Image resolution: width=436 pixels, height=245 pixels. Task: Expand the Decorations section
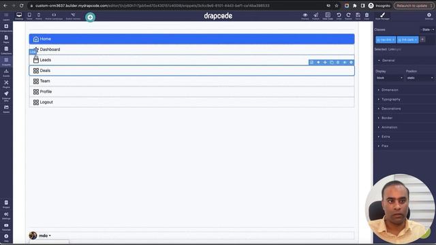coord(404,109)
